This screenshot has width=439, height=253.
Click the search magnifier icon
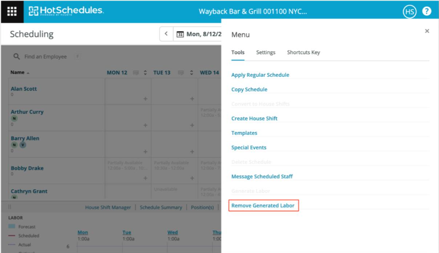click(16, 57)
